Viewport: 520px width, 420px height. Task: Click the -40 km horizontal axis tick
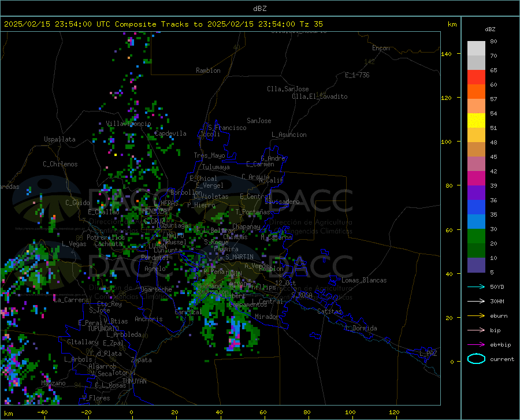(42, 412)
